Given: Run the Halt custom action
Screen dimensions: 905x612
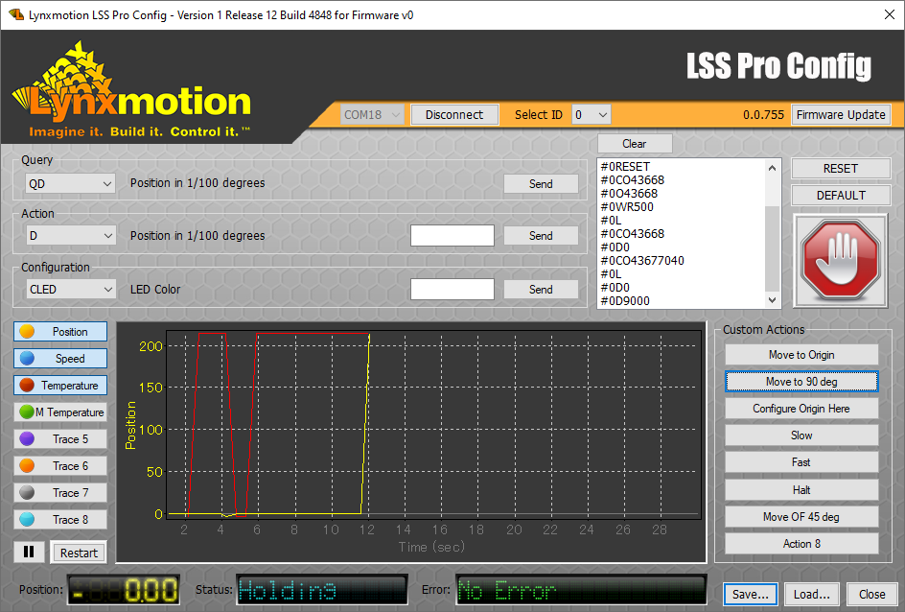Looking at the screenshot, I should pos(801,489).
